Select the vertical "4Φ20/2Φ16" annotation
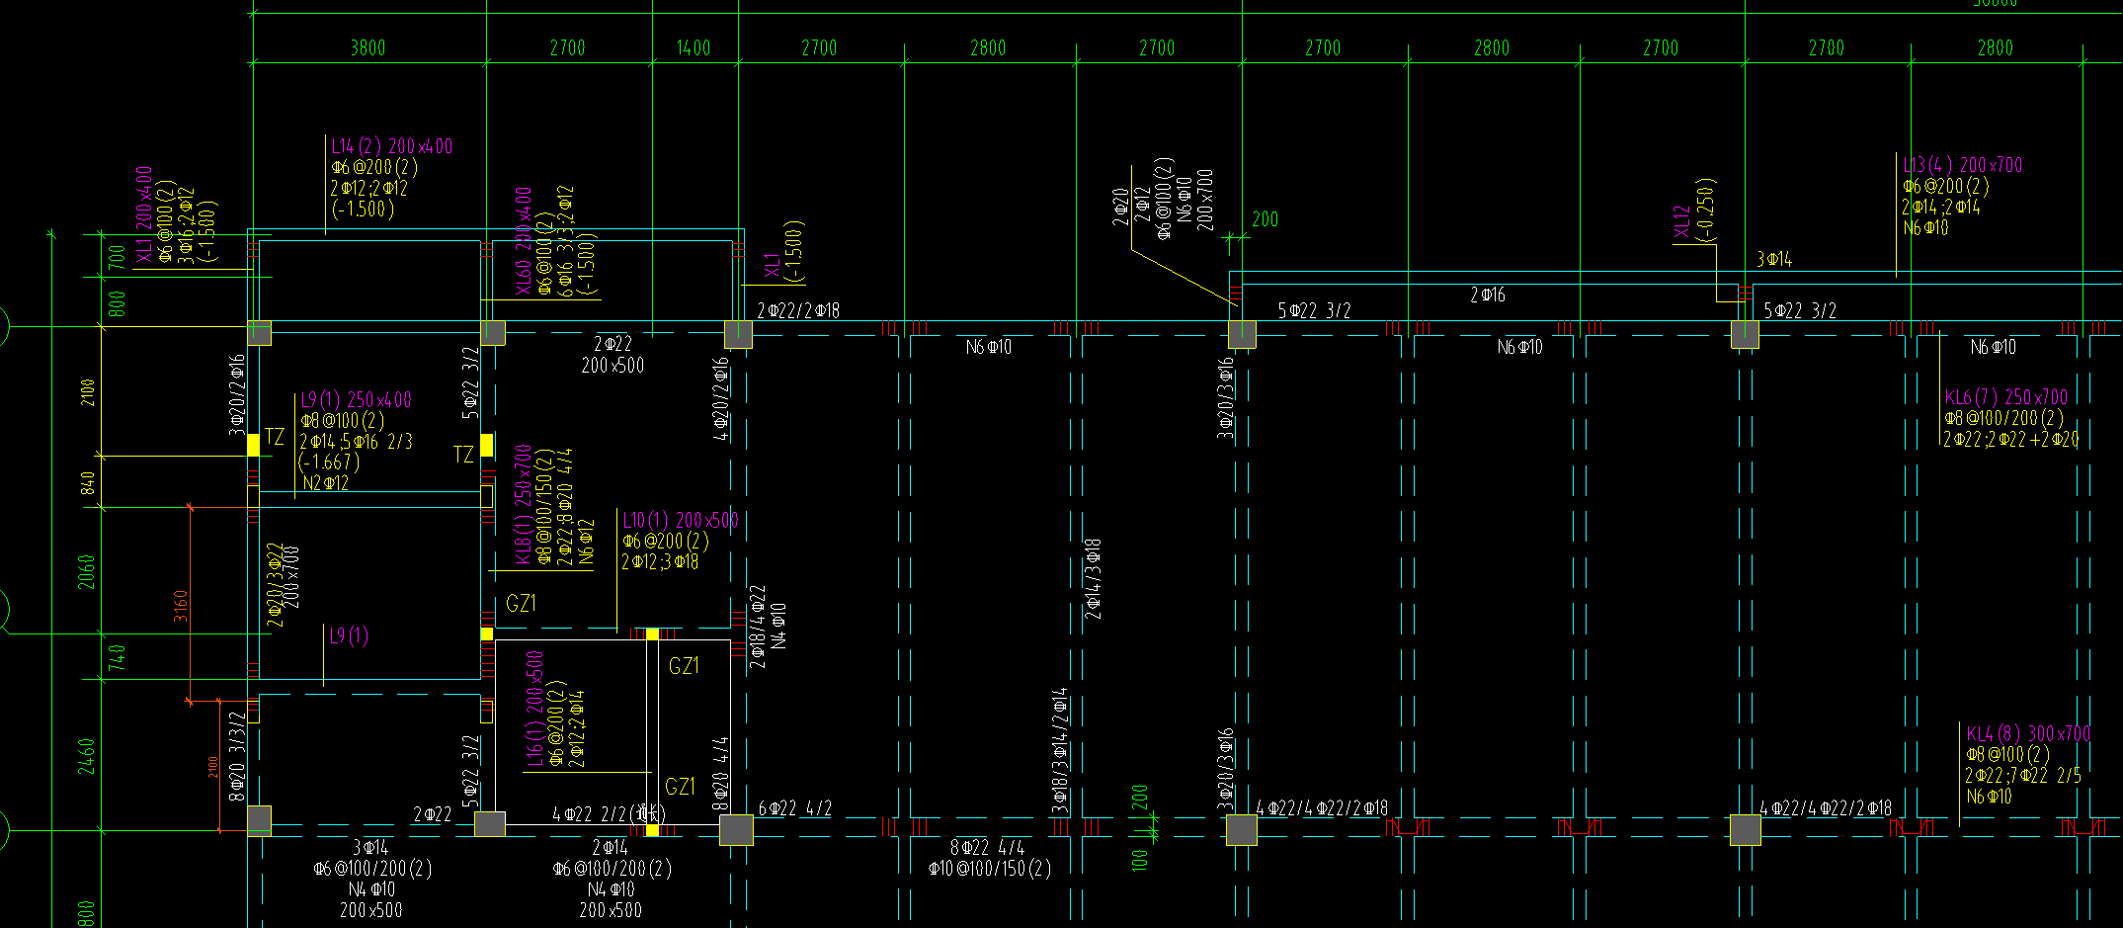2123x928 pixels. click(721, 398)
